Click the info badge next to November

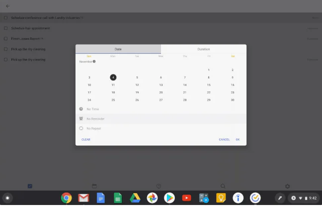[x=94, y=62]
